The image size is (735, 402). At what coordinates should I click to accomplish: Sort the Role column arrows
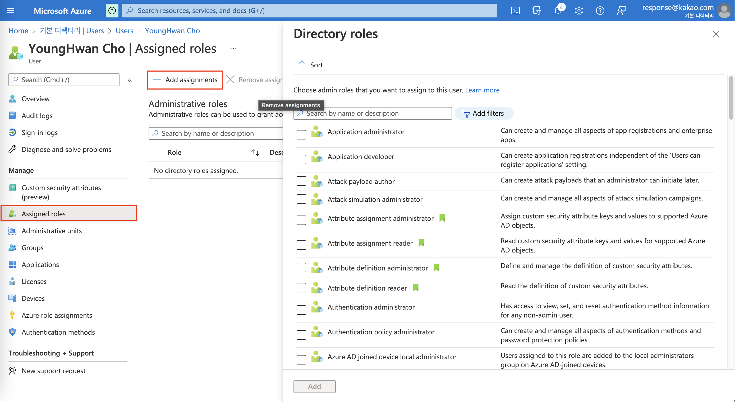point(255,152)
